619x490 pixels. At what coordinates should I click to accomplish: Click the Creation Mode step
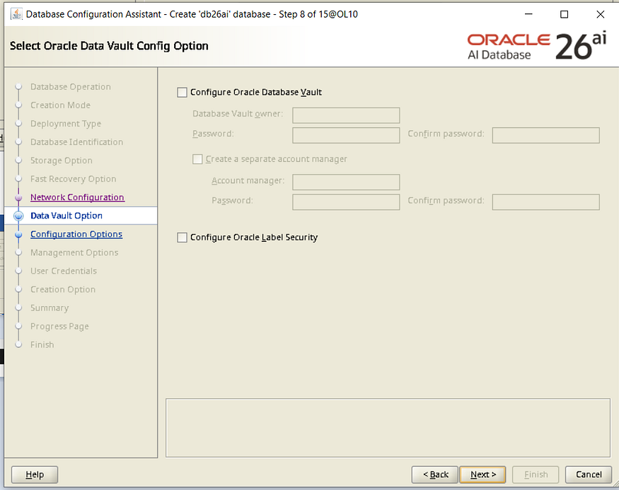point(60,105)
